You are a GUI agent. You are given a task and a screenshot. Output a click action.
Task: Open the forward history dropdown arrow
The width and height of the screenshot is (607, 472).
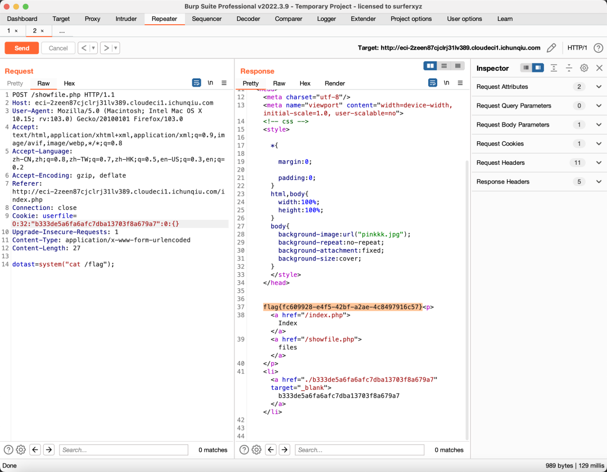pyautogui.click(x=115, y=48)
